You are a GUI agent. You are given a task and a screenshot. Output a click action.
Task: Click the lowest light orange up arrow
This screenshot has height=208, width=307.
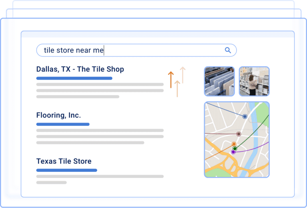tap(177, 88)
